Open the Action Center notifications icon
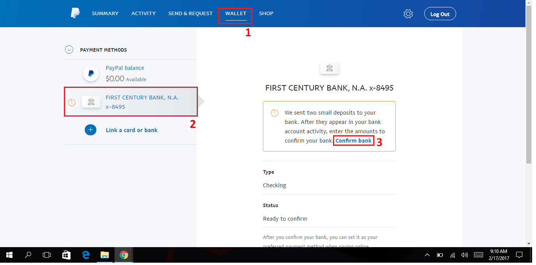 click(x=519, y=255)
